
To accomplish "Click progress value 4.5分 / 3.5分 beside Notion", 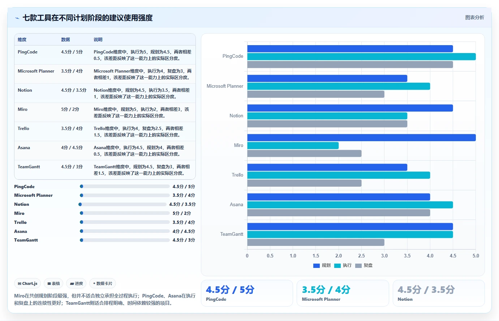I will [182, 204].
